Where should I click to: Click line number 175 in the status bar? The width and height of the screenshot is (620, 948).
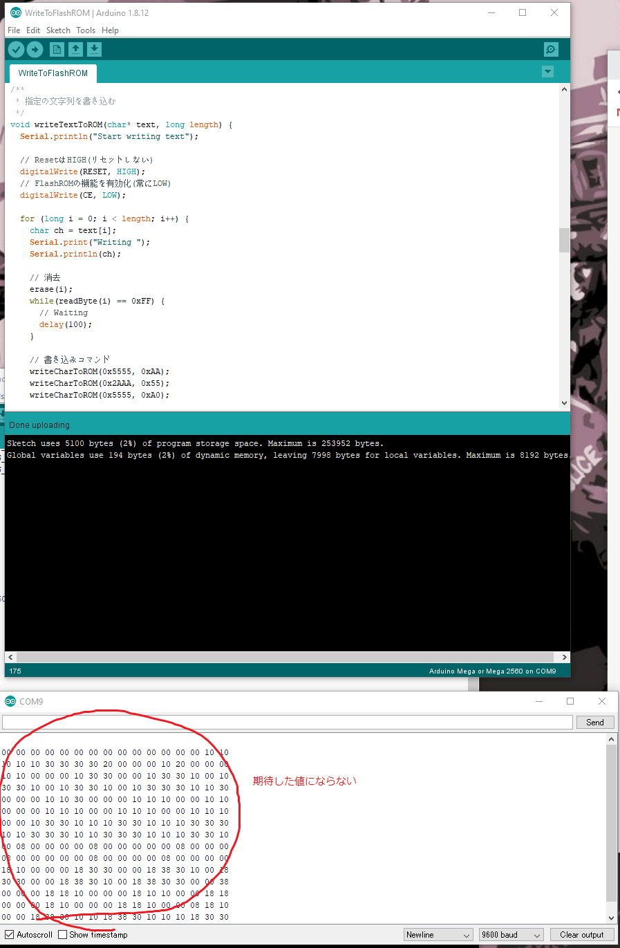pos(15,671)
